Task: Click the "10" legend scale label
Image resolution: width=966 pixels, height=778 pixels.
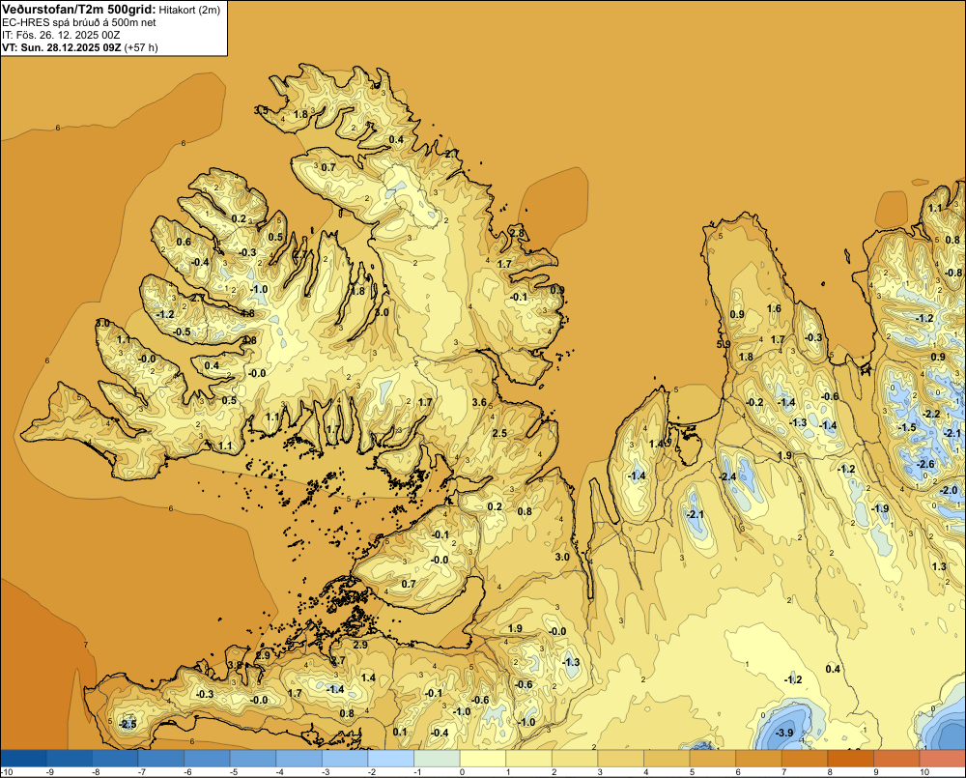Action: point(924,772)
